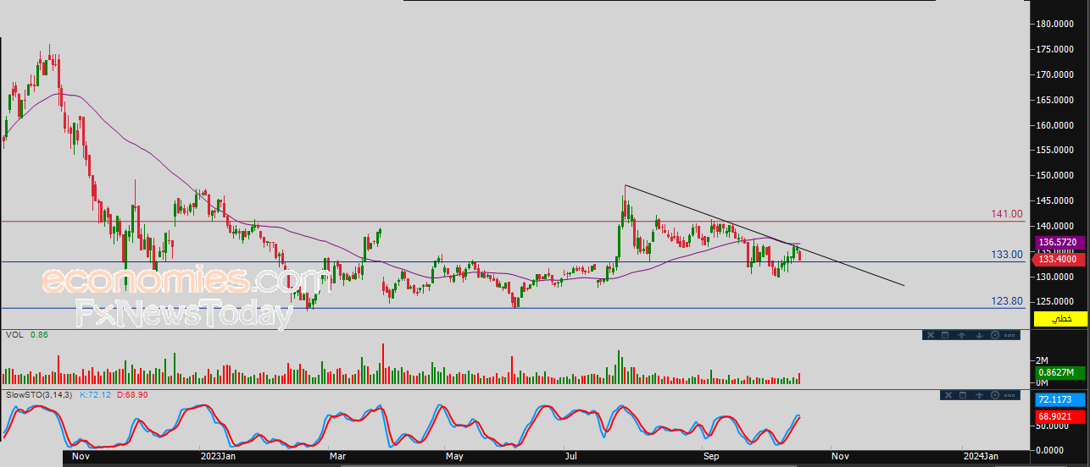Select the 123.80 support line label
This screenshot has height=467, width=1090.
click(x=1007, y=300)
